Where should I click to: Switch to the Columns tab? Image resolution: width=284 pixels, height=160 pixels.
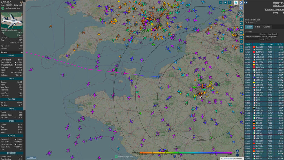click(267, 27)
